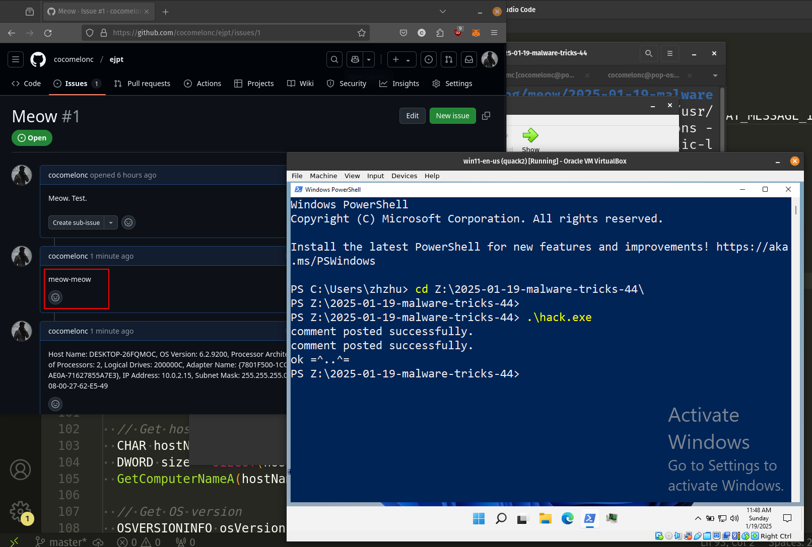Open the GitHub hamburger navigation menu
The width and height of the screenshot is (812, 547).
pyautogui.click(x=16, y=59)
